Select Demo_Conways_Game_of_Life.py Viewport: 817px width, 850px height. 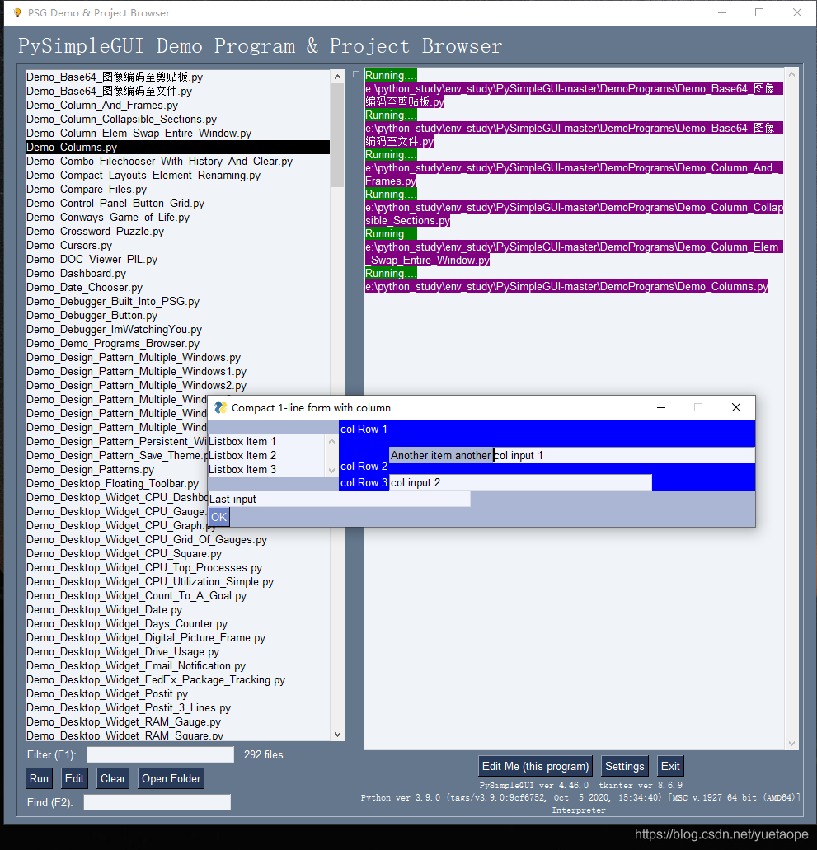(178, 218)
